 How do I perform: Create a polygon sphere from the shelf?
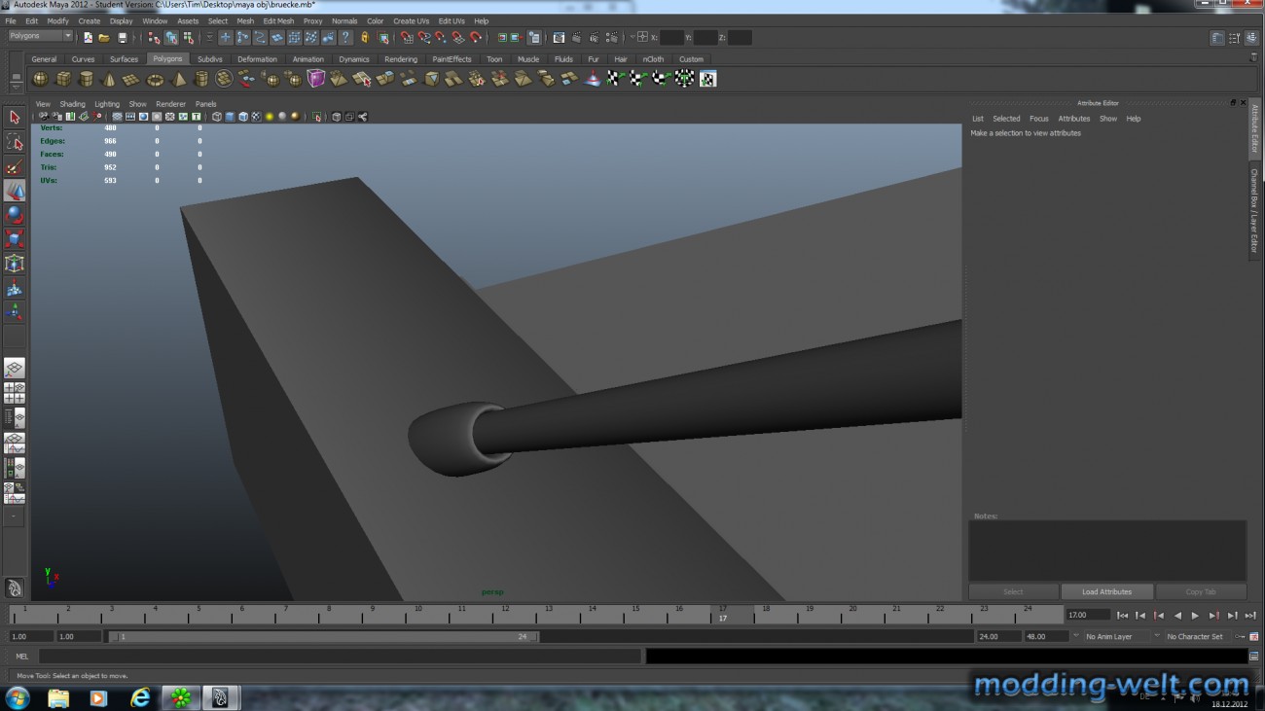pos(40,79)
